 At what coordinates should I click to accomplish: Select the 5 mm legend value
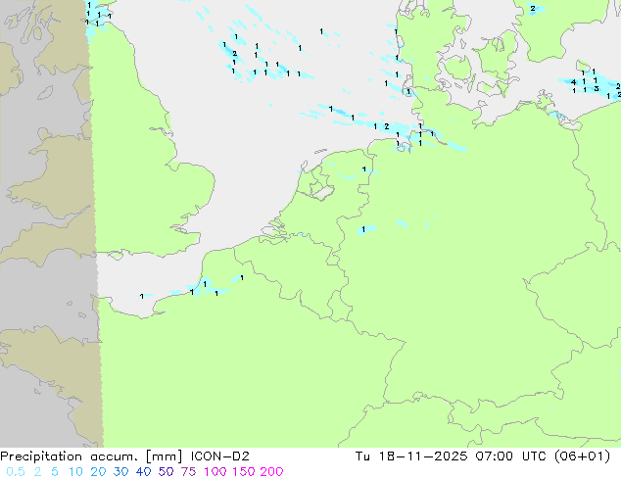[55, 472]
